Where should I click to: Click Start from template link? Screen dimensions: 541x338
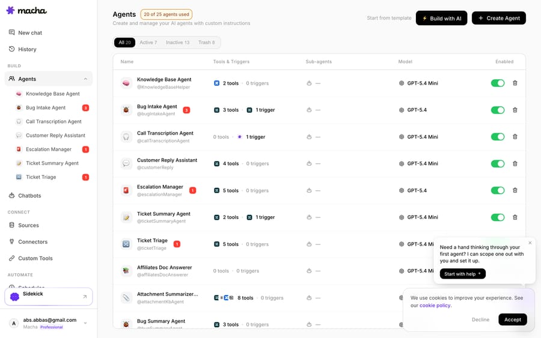(x=389, y=18)
